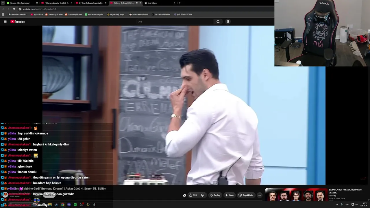This screenshot has width=370, height=208.
Task: Open All Classes Forge En... bookmark
Action: point(95,14)
